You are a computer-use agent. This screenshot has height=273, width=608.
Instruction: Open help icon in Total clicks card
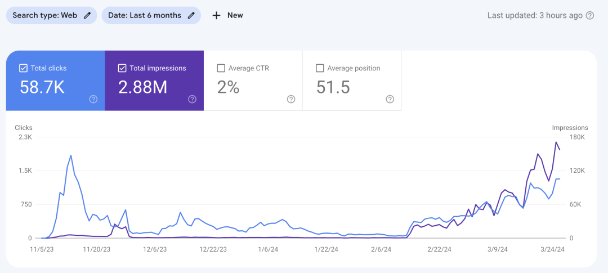[x=93, y=99]
